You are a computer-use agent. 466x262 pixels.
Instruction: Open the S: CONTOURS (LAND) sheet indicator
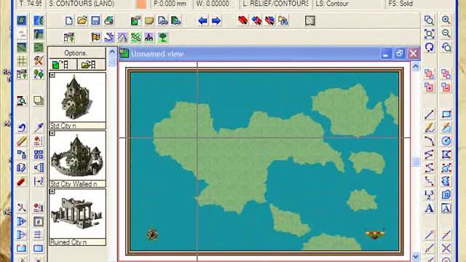[x=89, y=4]
